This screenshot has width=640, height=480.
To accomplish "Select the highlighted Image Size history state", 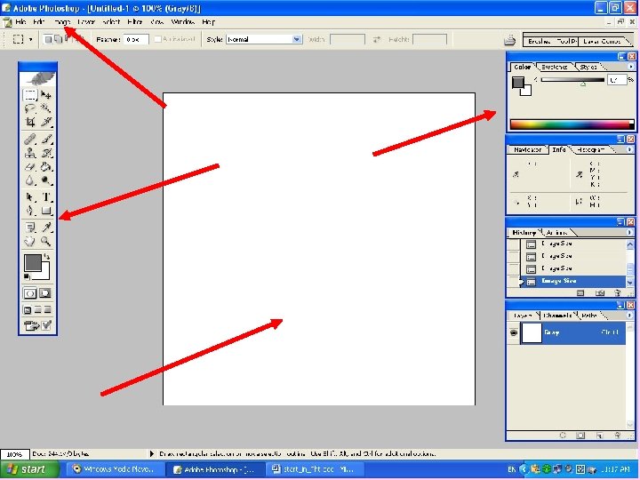I will [573, 281].
